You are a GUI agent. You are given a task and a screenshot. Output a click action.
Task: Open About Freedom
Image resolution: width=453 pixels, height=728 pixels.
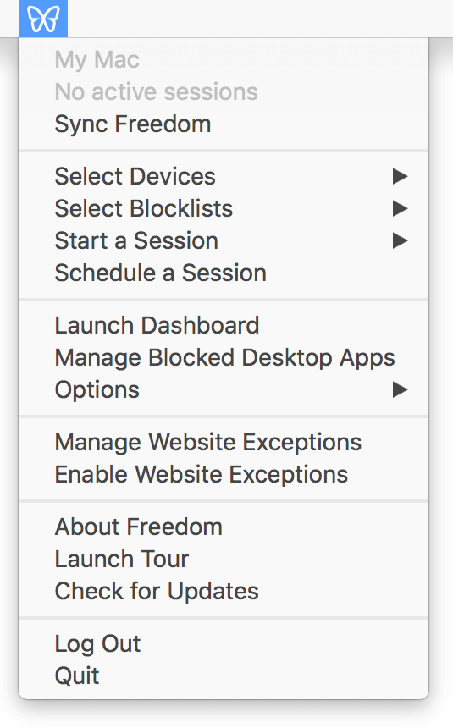pyautogui.click(x=224, y=527)
